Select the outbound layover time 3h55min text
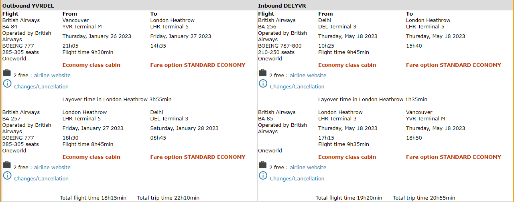514x202 pixels. click(117, 100)
